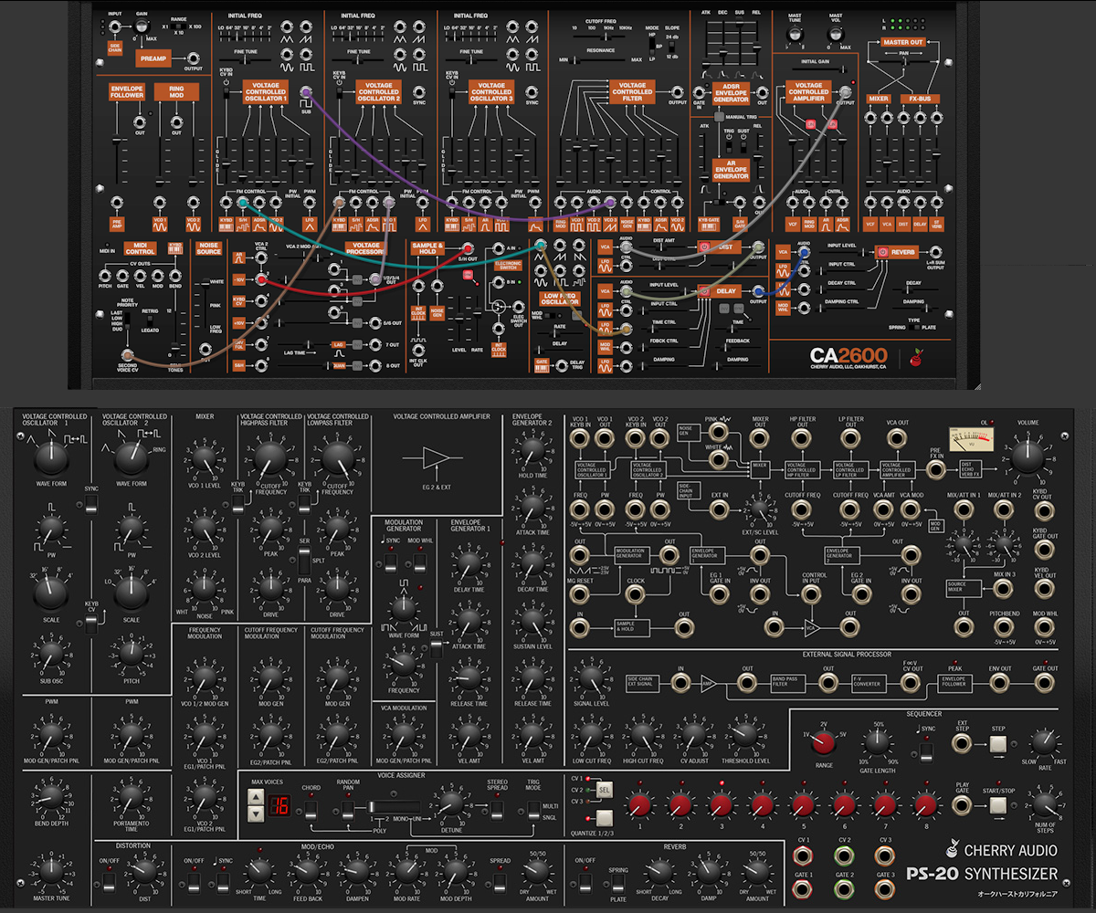Click the PS-20 MASTER TUNE knob

pyautogui.click(x=49, y=871)
